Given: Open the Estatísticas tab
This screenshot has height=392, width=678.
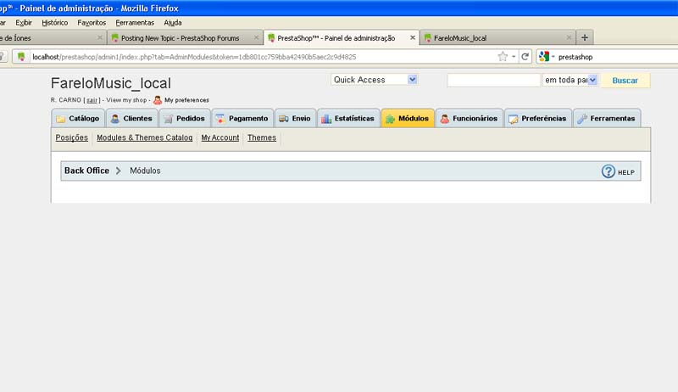Looking at the screenshot, I should (x=348, y=118).
